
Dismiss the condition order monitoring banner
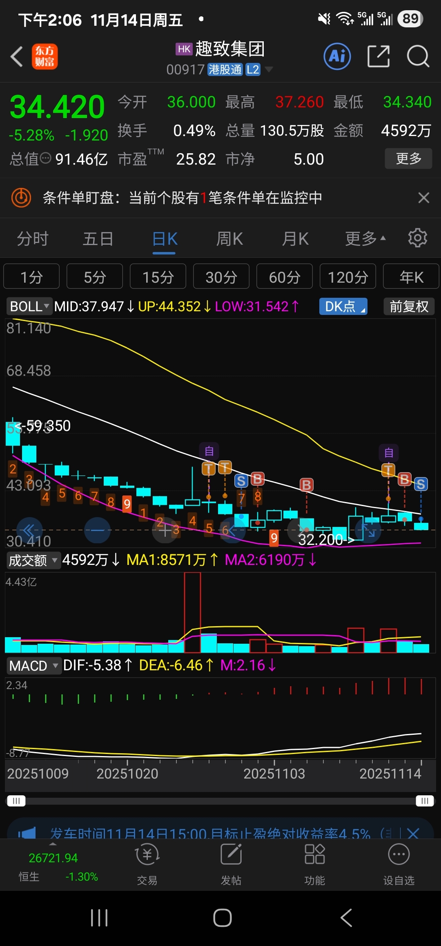click(424, 198)
